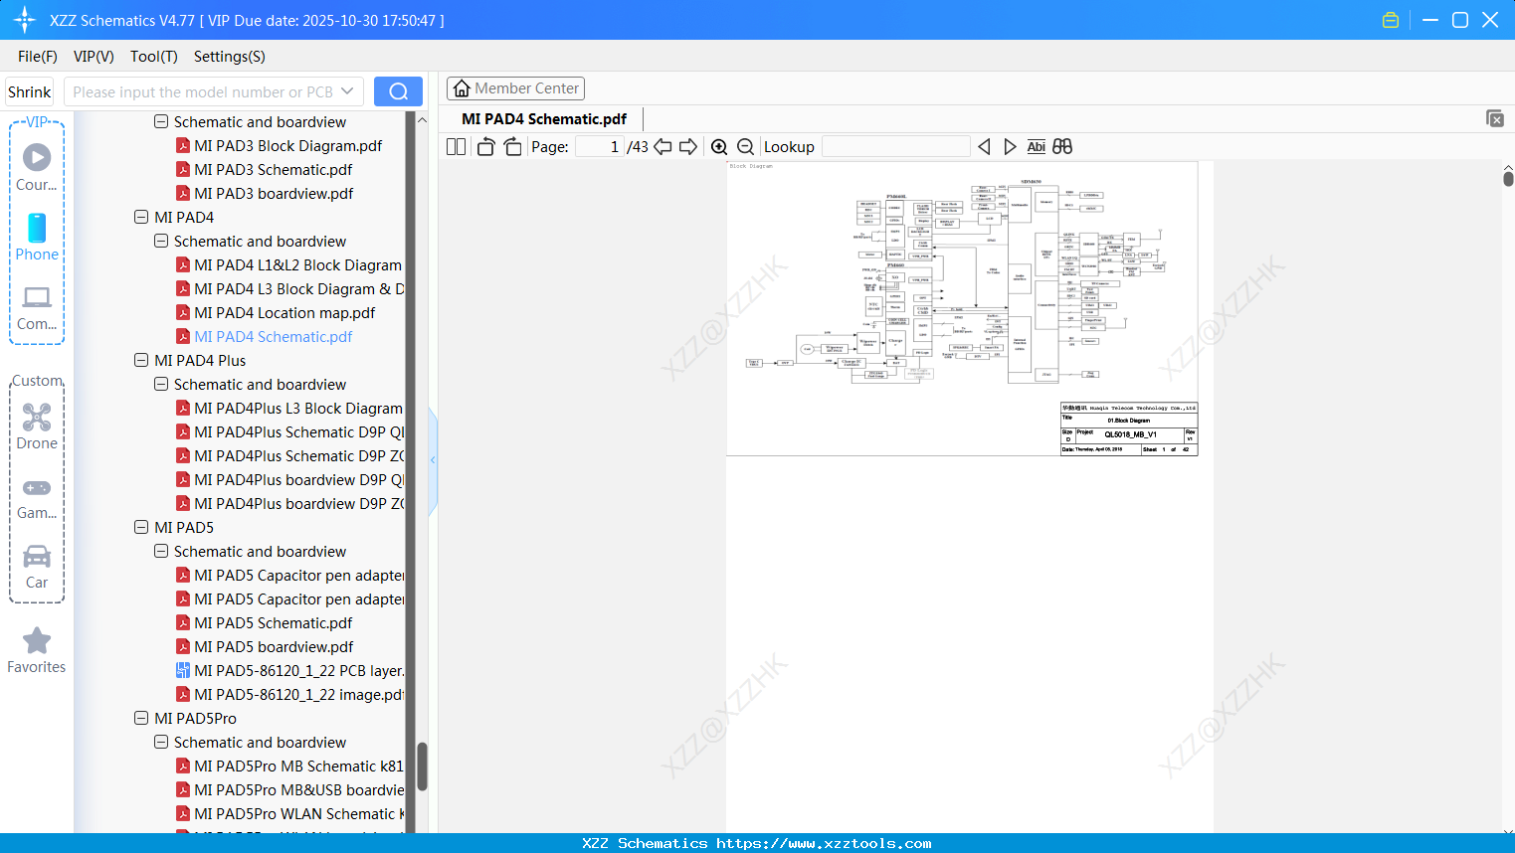Zoom in on the schematic
Image resolution: width=1515 pixels, height=853 pixels.
pyautogui.click(x=718, y=146)
